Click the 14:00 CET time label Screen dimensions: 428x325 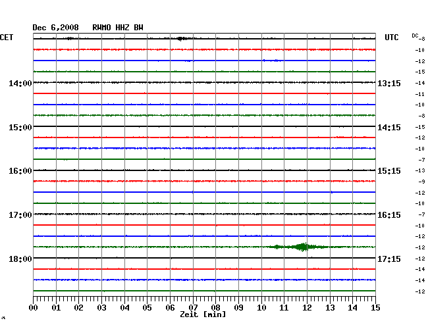(x=20, y=83)
